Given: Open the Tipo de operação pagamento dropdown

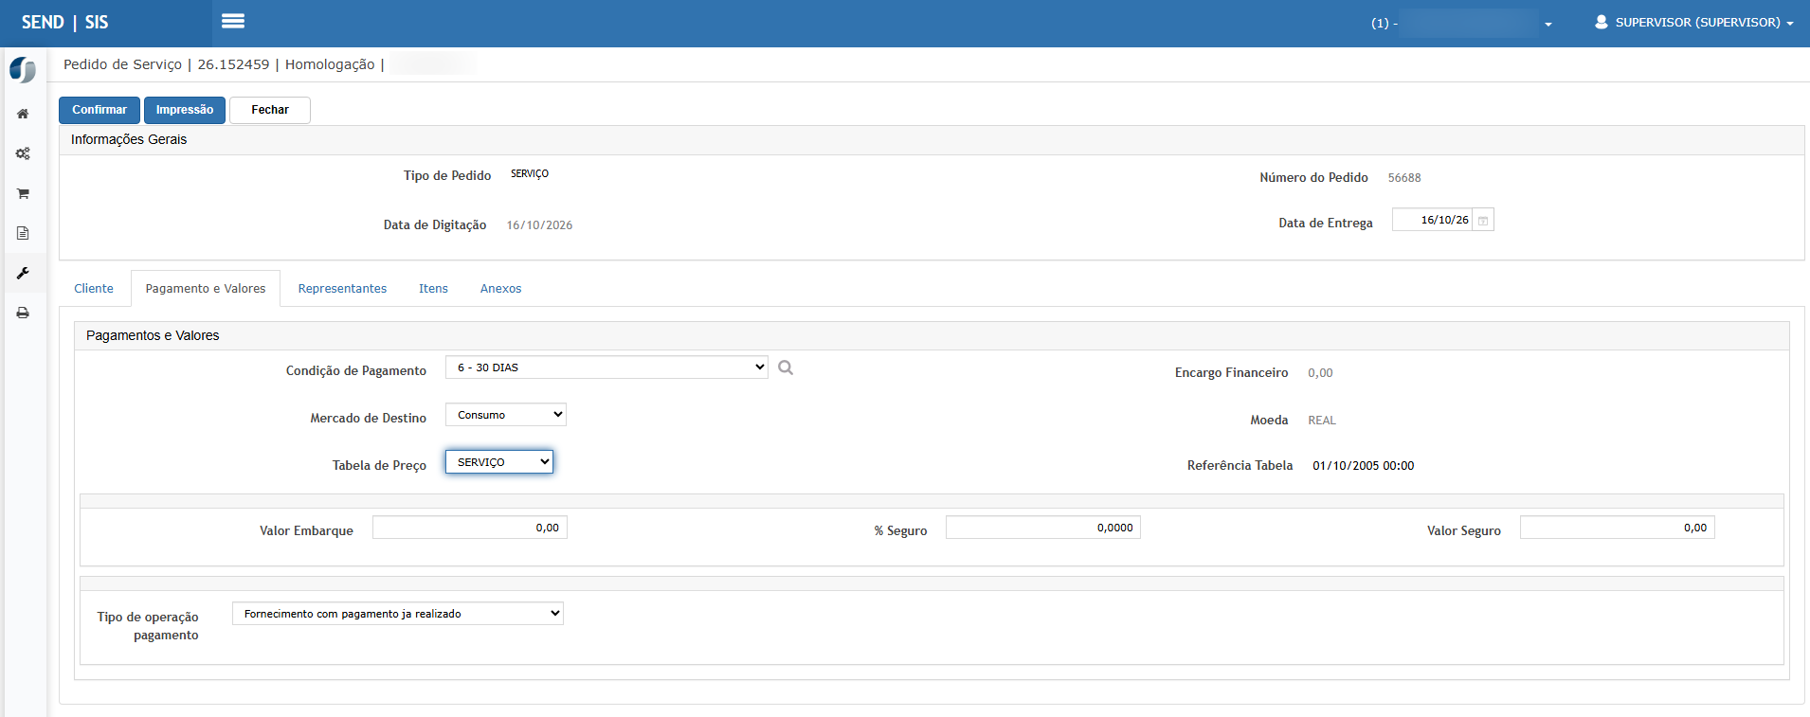Looking at the screenshot, I should pyautogui.click(x=398, y=614).
